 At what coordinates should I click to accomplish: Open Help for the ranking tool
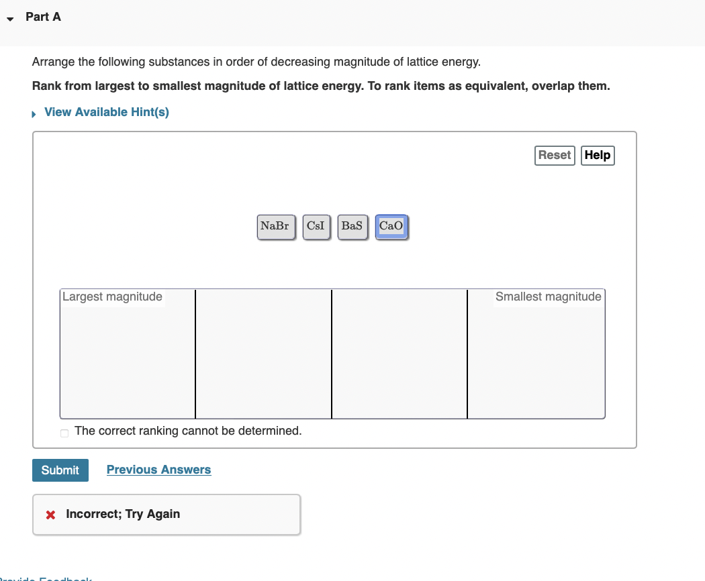click(x=597, y=155)
